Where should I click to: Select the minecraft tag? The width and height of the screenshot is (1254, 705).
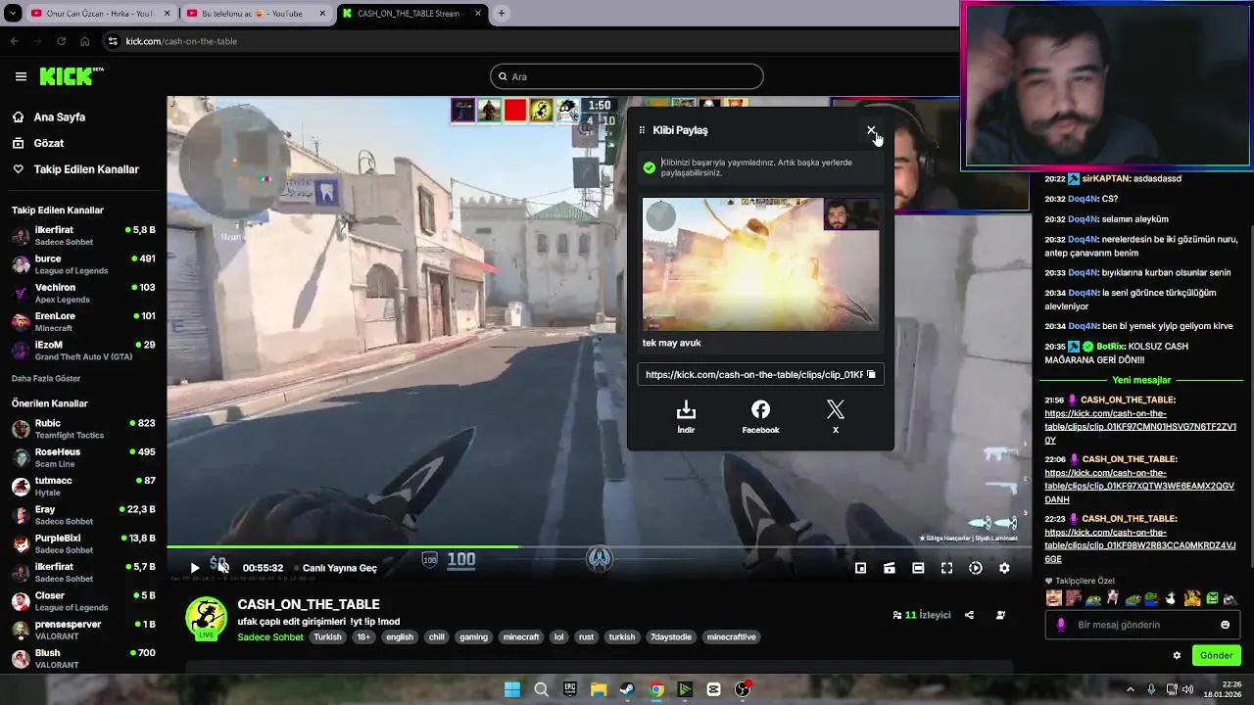[521, 636]
